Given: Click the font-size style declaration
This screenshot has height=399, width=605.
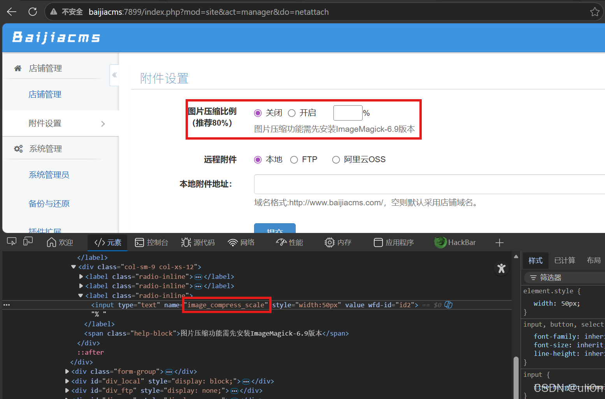Looking at the screenshot, I should (569, 345).
